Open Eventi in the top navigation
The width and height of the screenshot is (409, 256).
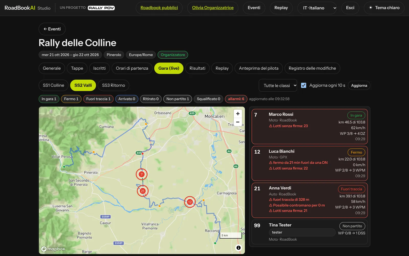pos(254,8)
